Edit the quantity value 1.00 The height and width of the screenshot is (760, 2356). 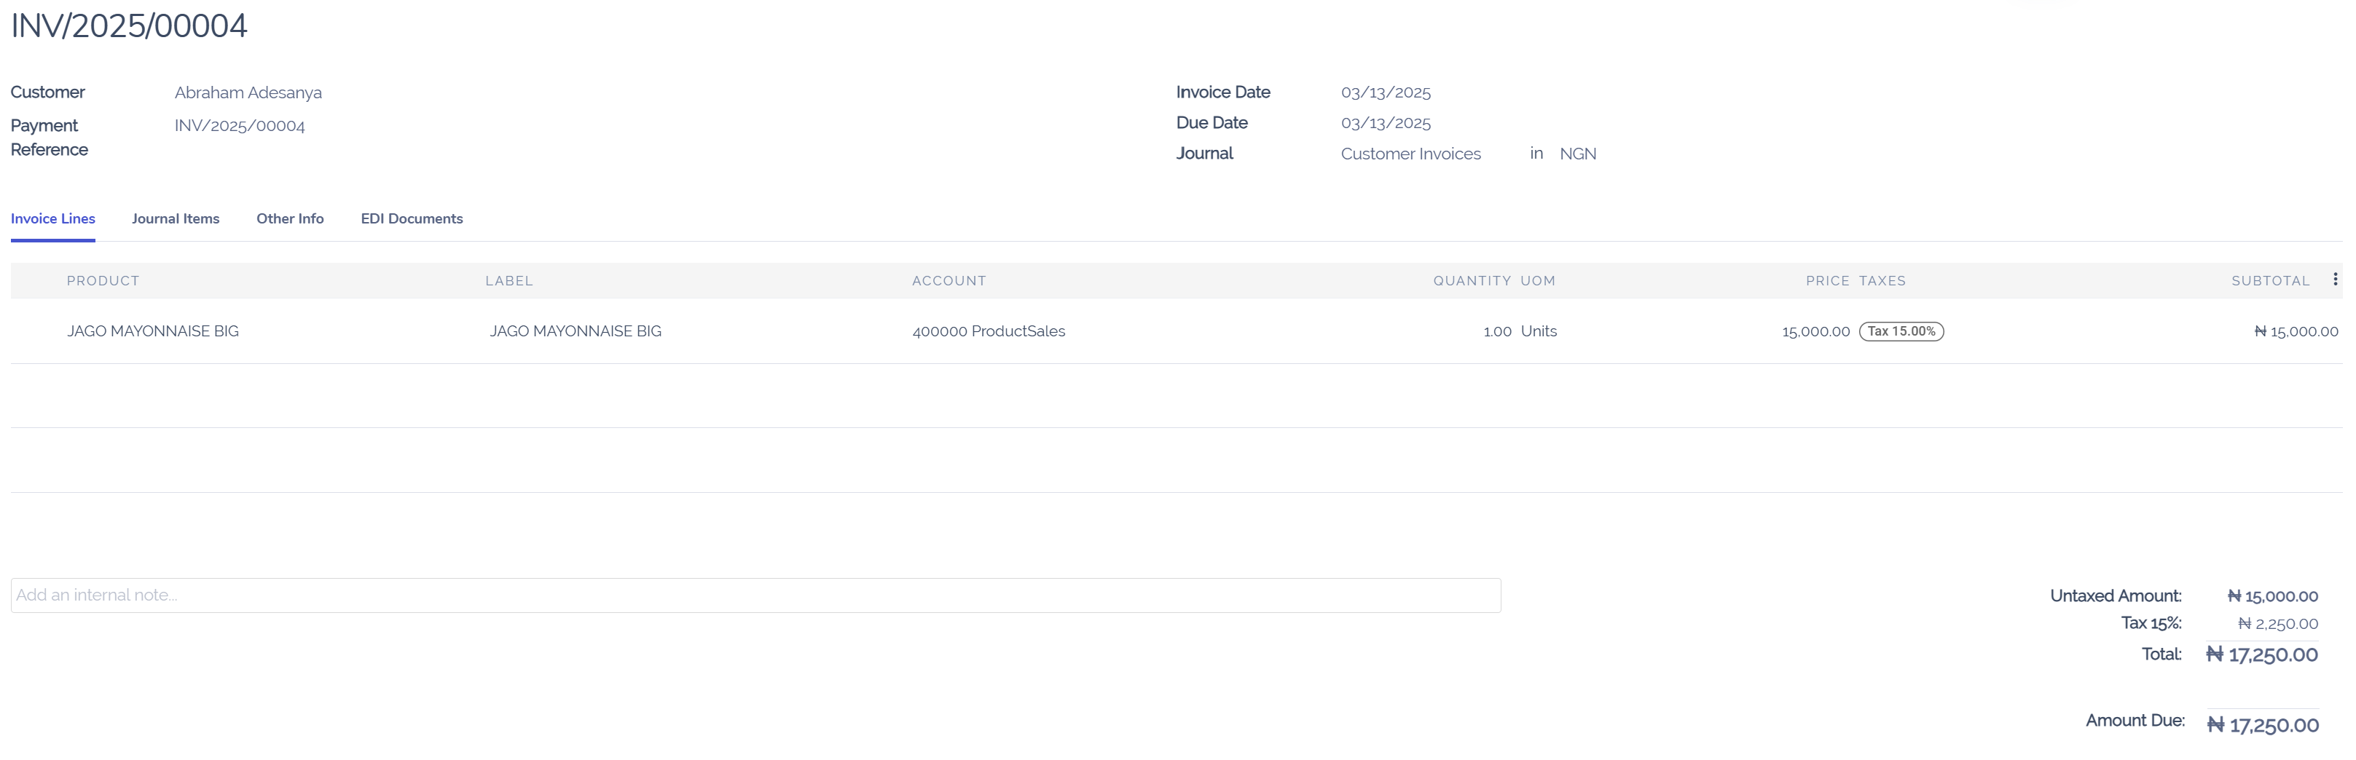tap(1496, 330)
